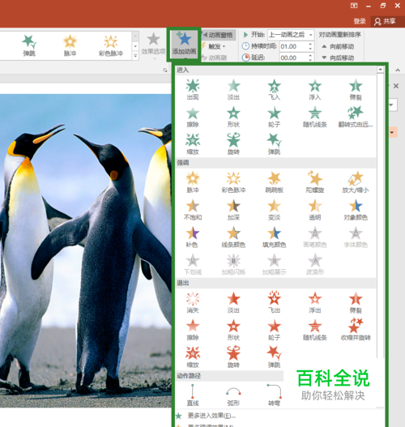The height and width of the screenshot is (427, 405).
Task: Choose the 透明 emphasis effect
Action: [315, 210]
